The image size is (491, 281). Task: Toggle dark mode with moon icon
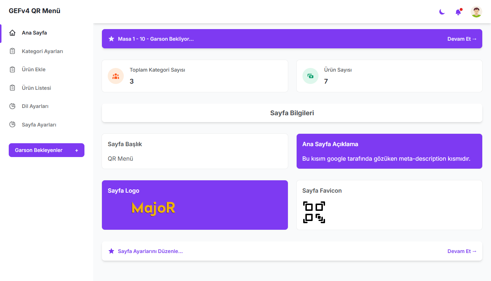pyautogui.click(x=442, y=12)
